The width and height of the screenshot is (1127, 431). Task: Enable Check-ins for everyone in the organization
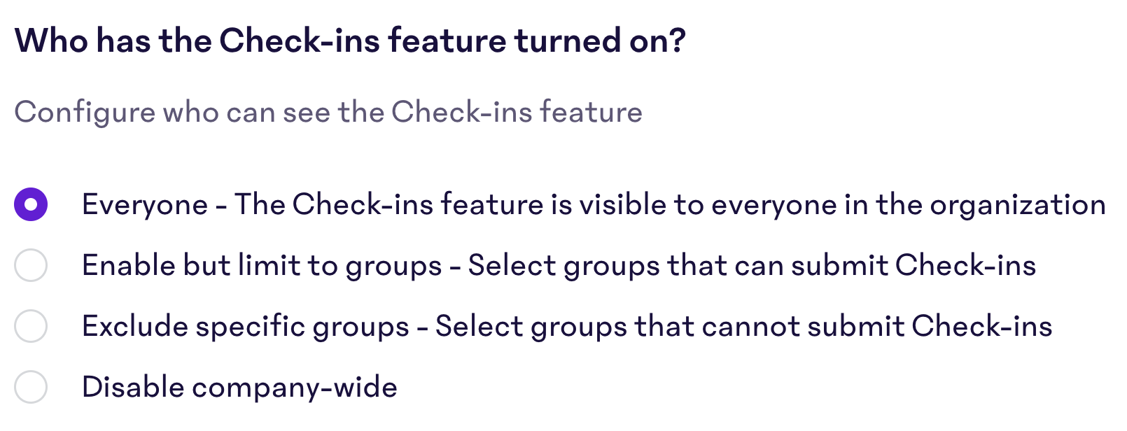(x=31, y=204)
